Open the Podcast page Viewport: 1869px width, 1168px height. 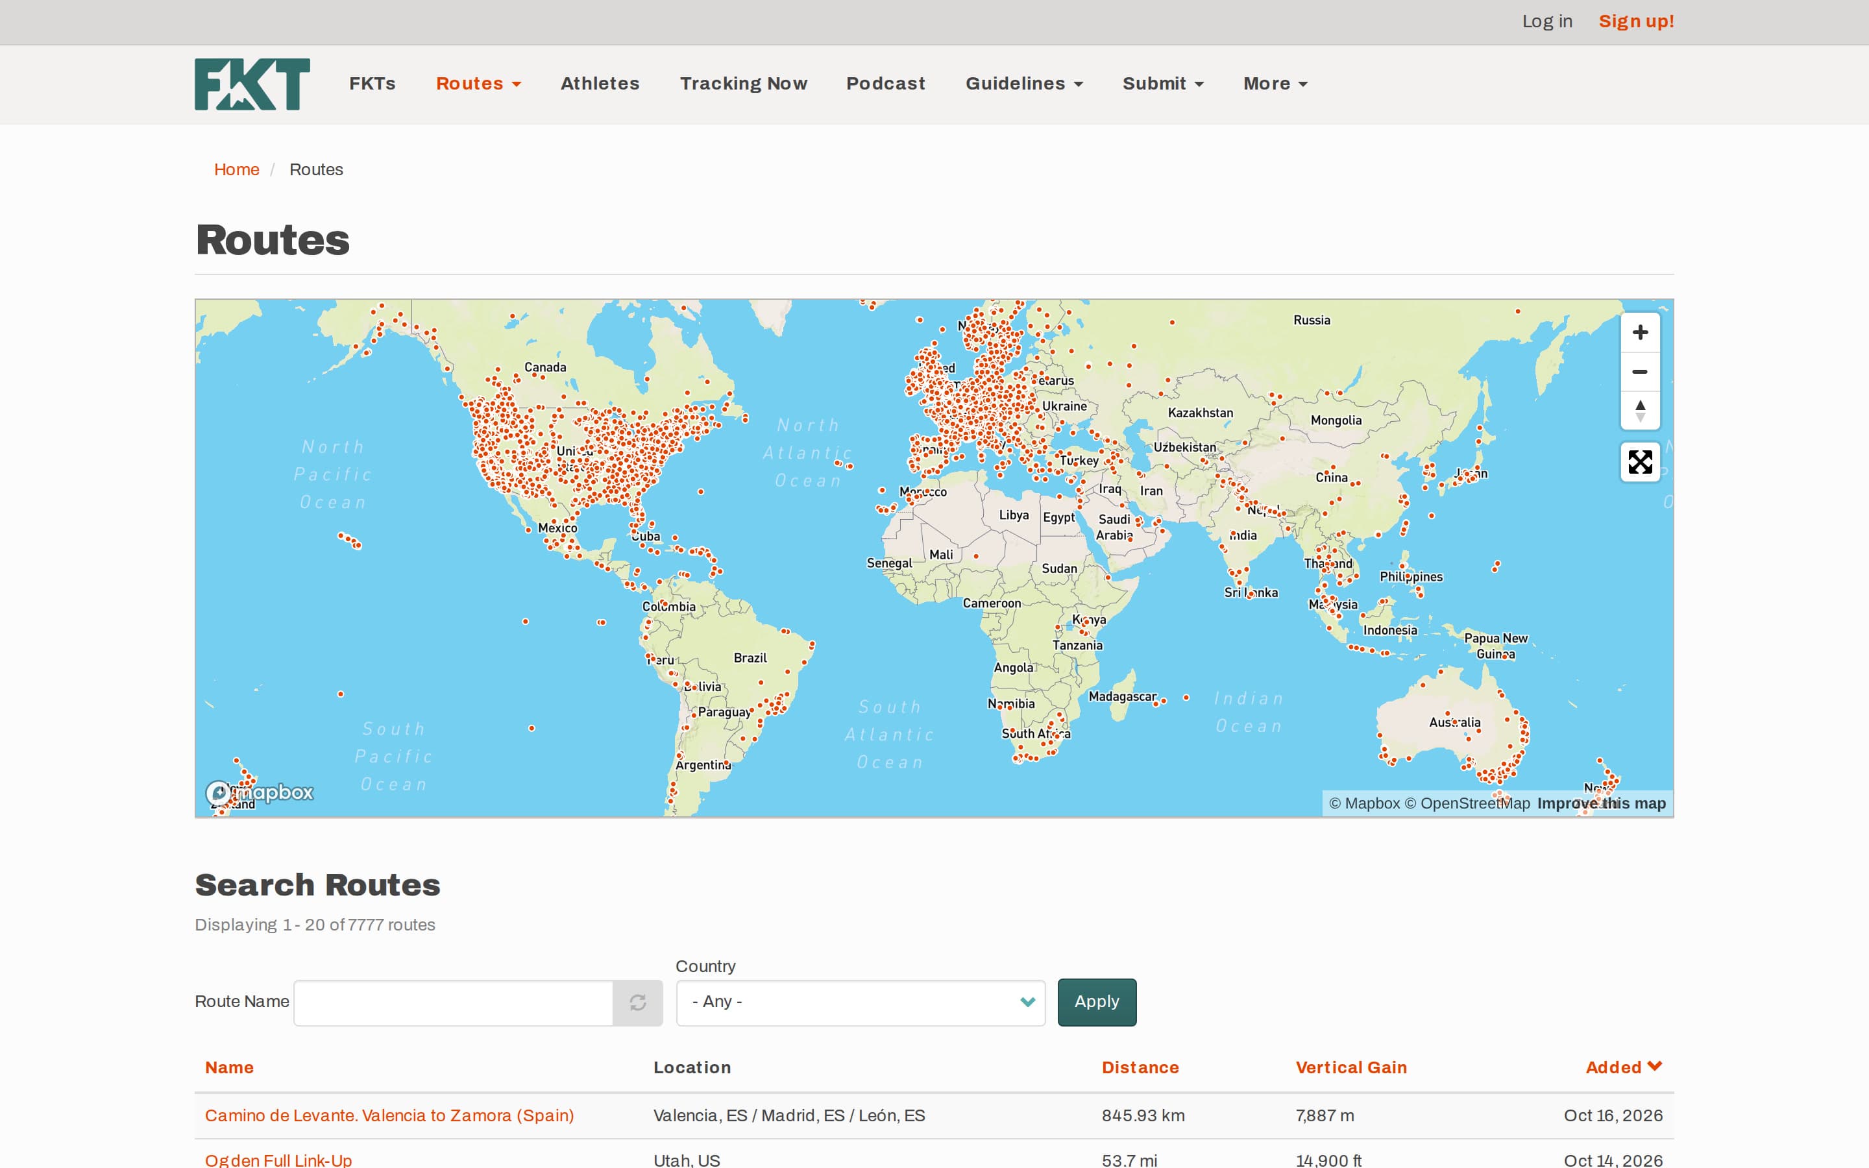[885, 84]
